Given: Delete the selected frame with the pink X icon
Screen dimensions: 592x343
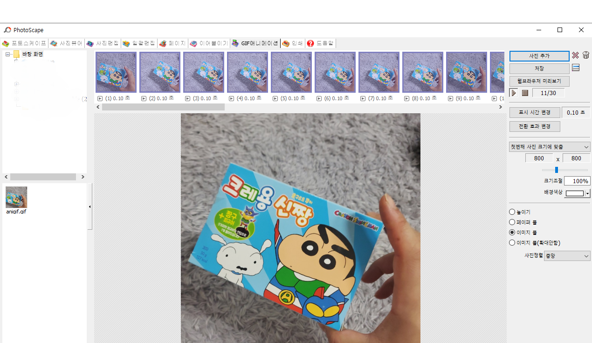Looking at the screenshot, I should 576,55.
